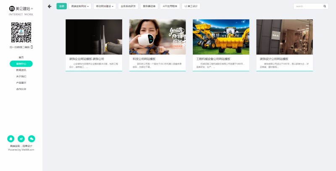This screenshot has width=336, height=171.
Task: Open the yellow loader machinery thumbnail
Action: (221, 37)
